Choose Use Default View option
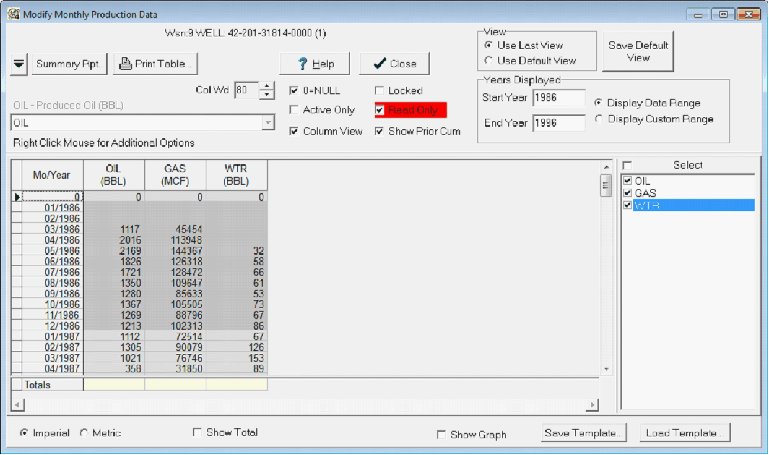Viewport: 769px width, 455px height. pos(489,61)
